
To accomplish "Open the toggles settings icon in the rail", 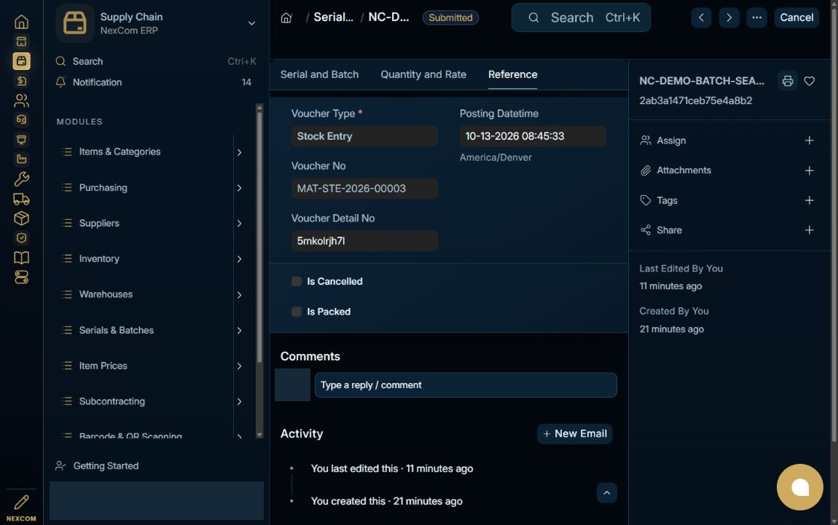I will 21,277.
